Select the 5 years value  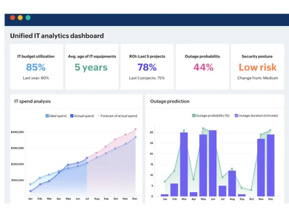[x=91, y=68]
